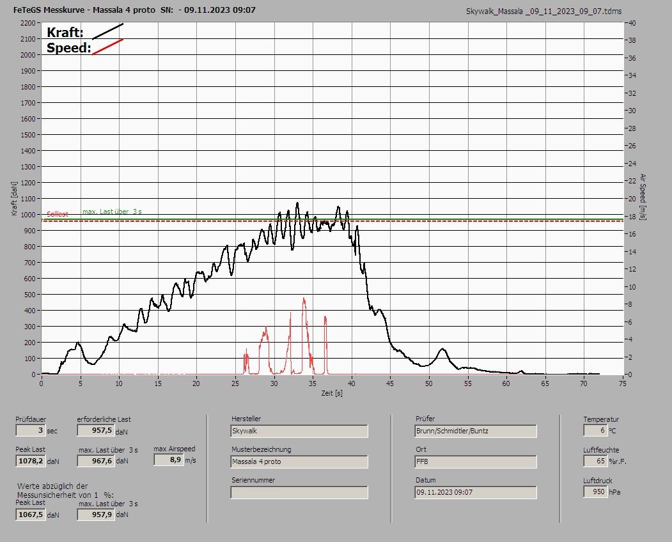The height and width of the screenshot is (542, 672).
Task: Select the "40" tick on the Air Speed axis
Action: click(x=632, y=23)
